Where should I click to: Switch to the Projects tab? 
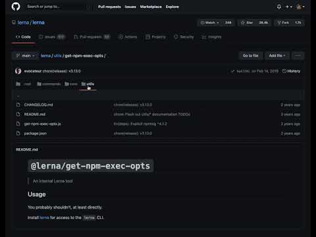pyautogui.click(x=155, y=37)
